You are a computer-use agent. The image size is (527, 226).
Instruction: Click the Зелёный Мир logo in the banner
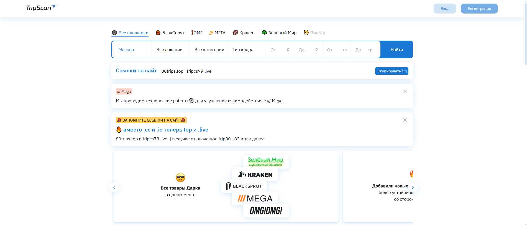(266, 162)
